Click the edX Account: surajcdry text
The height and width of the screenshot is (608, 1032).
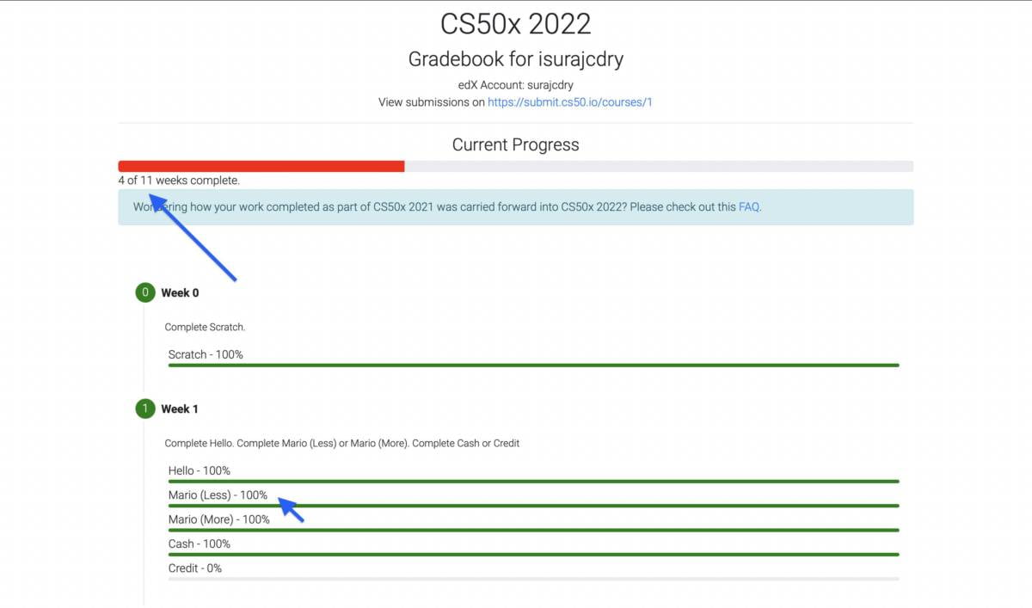click(516, 85)
